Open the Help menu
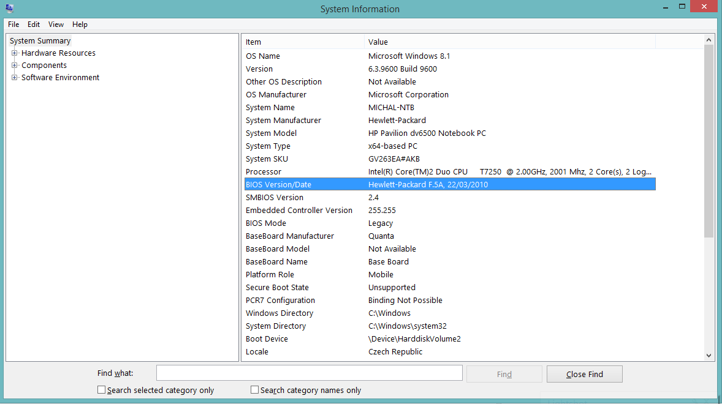The image size is (722, 404). tap(80, 24)
